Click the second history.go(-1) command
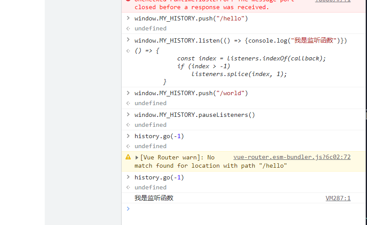 coord(159,177)
